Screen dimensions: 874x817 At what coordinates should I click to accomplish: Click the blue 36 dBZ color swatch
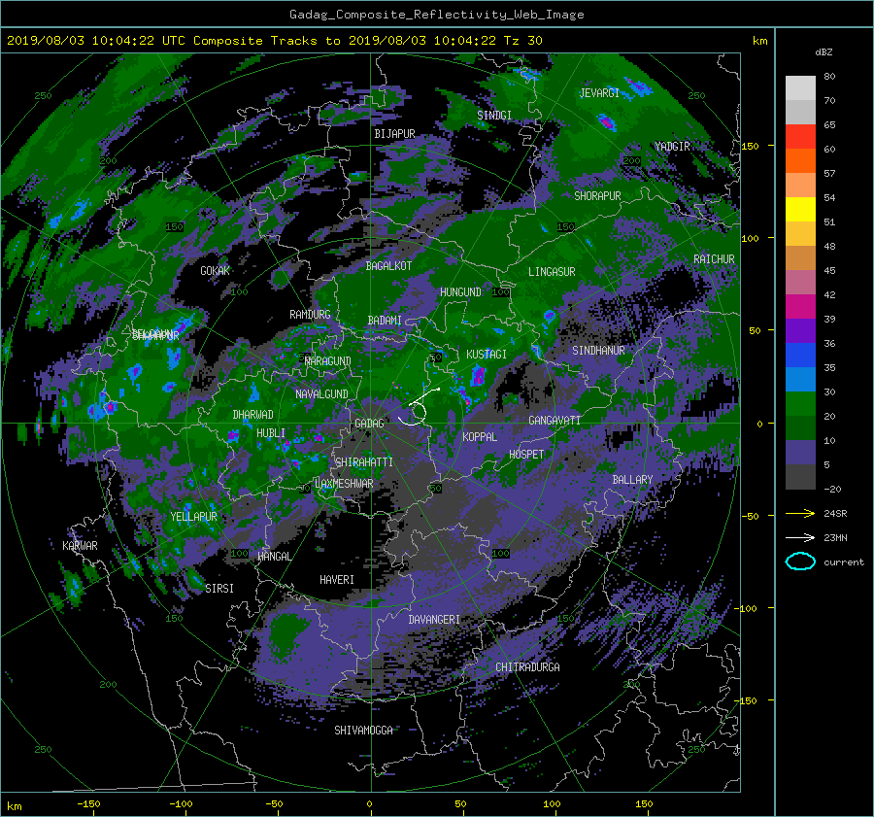coord(800,355)
